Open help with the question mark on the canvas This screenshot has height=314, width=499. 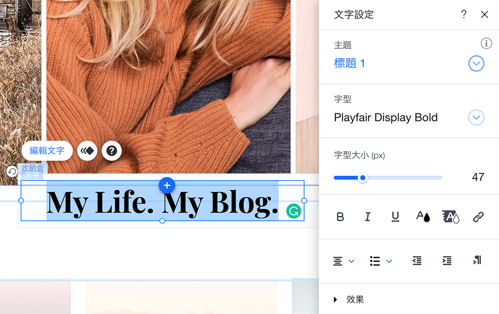pos(112,151)
